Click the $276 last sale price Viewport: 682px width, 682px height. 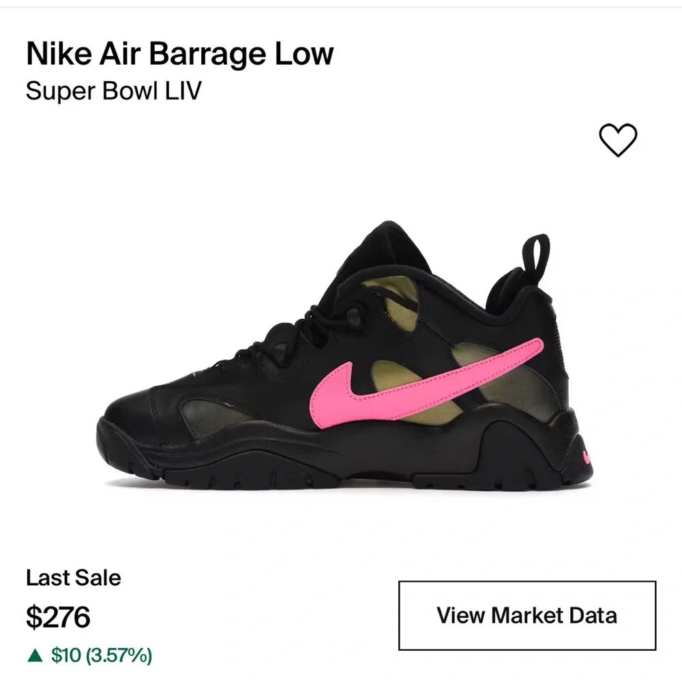58,617
